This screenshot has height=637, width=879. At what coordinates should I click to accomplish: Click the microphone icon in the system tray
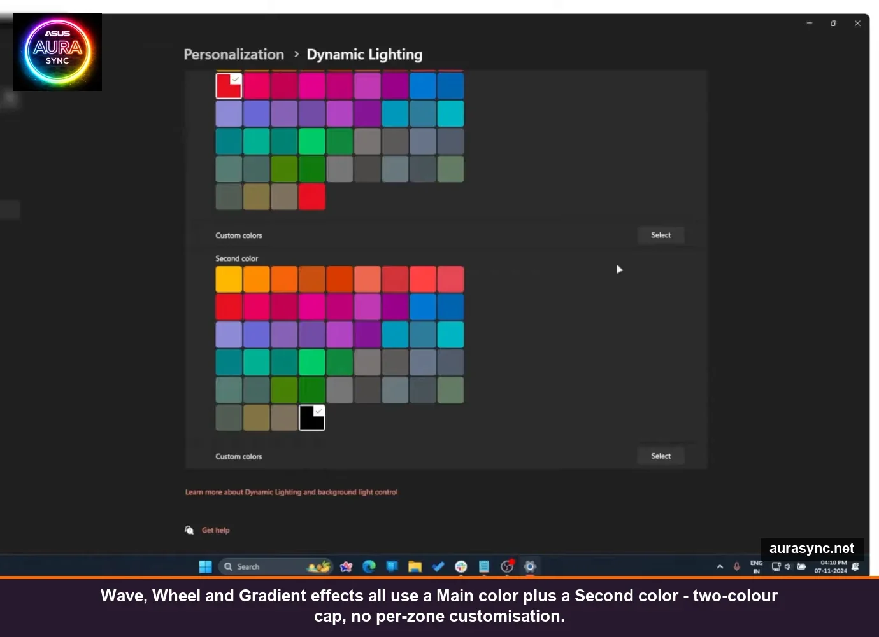736,566
